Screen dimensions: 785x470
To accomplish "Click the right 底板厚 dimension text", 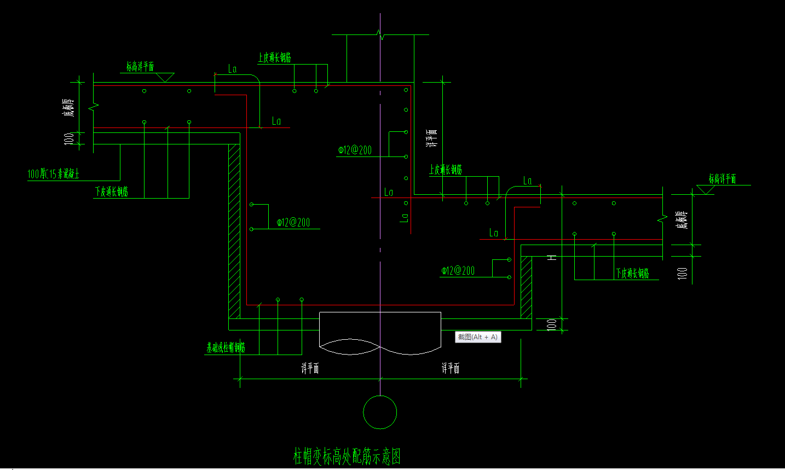I will (x=682, y=219).
